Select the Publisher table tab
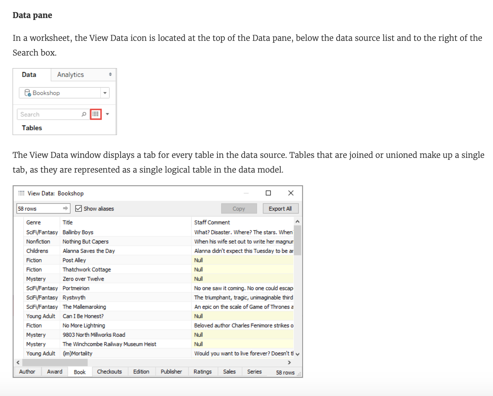This screenshot has width=493, height=396. (x=171, y=372)
